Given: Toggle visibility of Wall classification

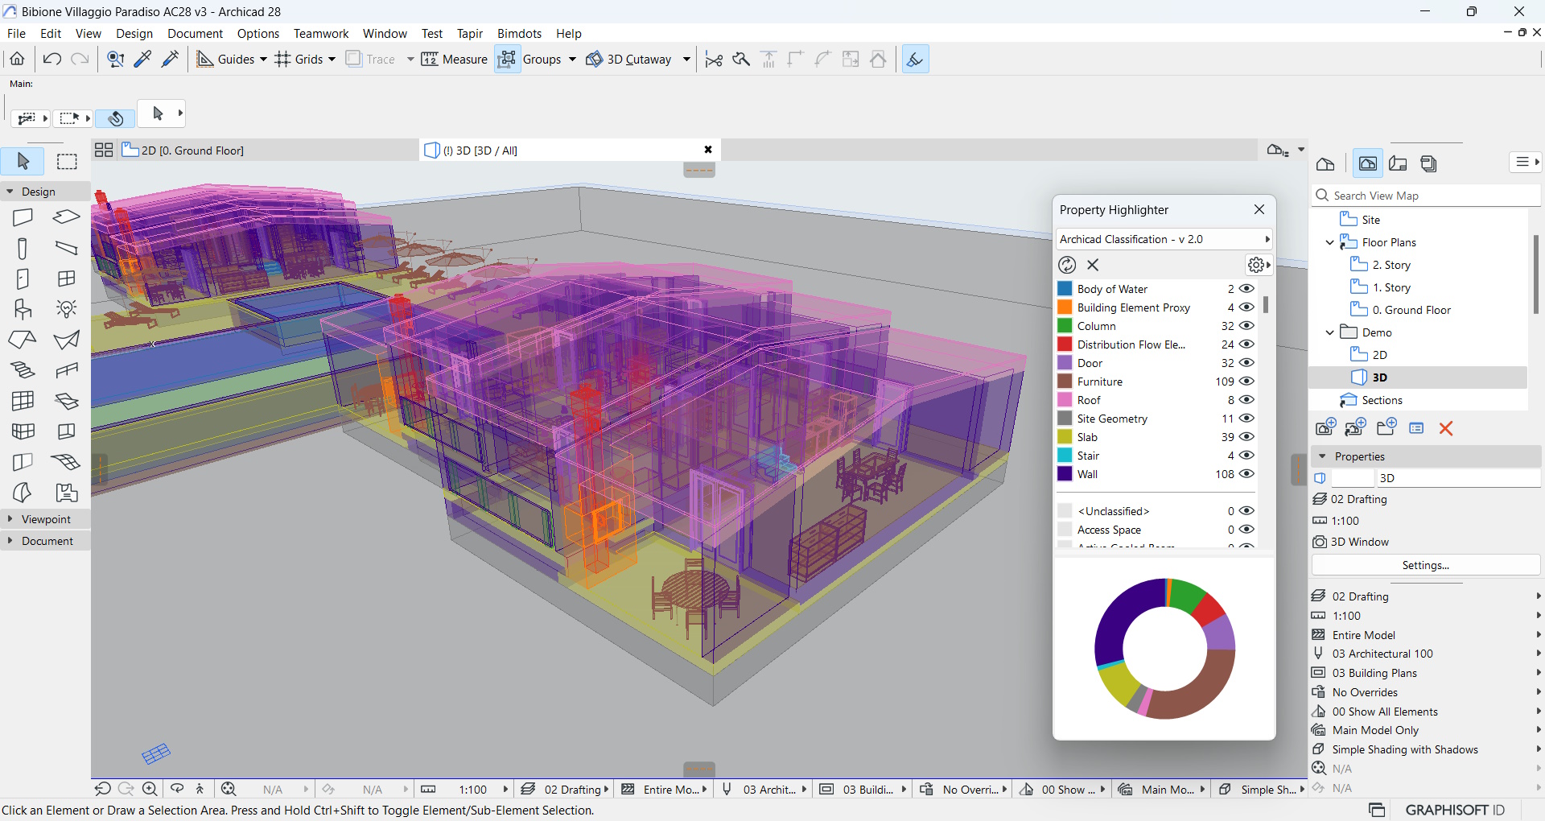Looking at the screenshot, I should pyautogui.click(x=1246, y=474).
